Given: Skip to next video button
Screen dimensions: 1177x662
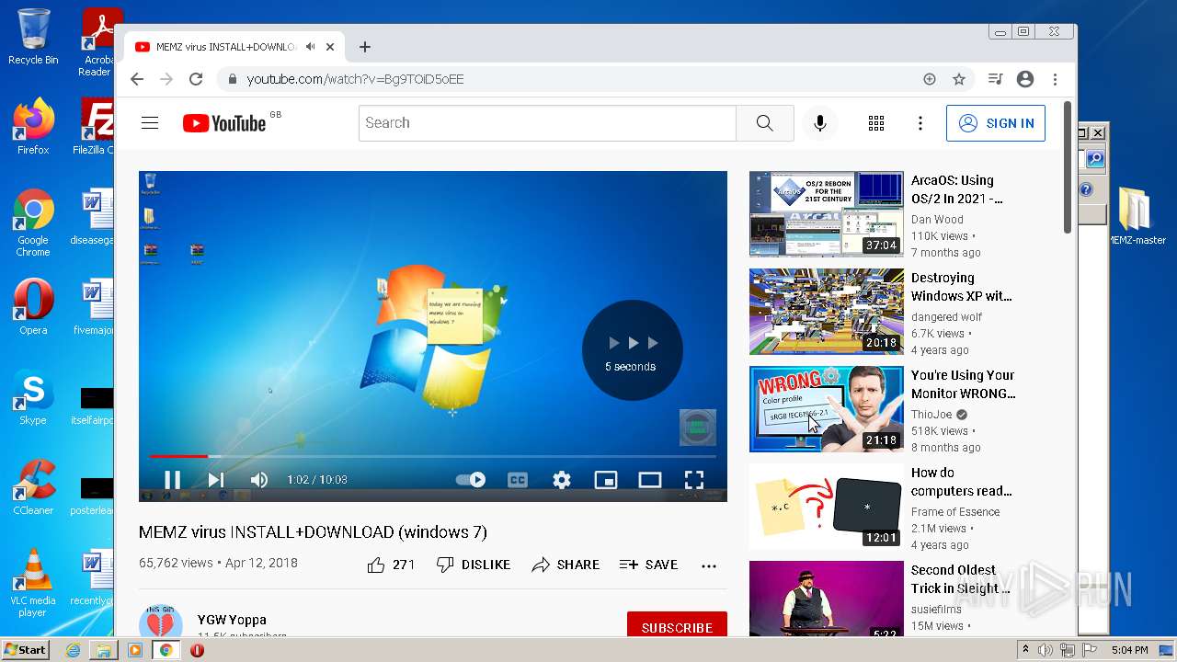Looking at the screenshot, I should (x=216, y=479).
